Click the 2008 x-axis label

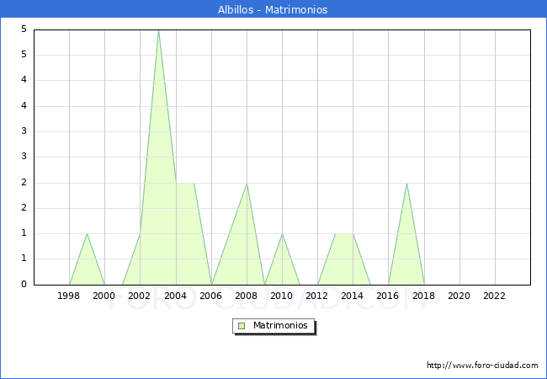click(x=247, y=296)
